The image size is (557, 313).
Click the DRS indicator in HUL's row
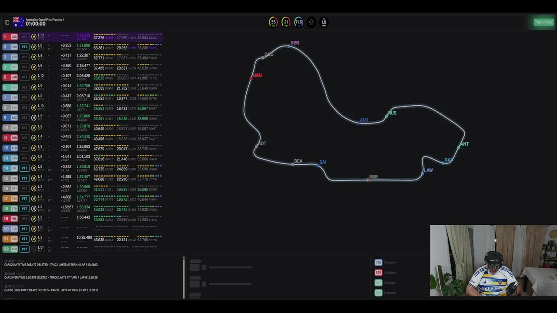pyautogui.click(x=25, y=219)
